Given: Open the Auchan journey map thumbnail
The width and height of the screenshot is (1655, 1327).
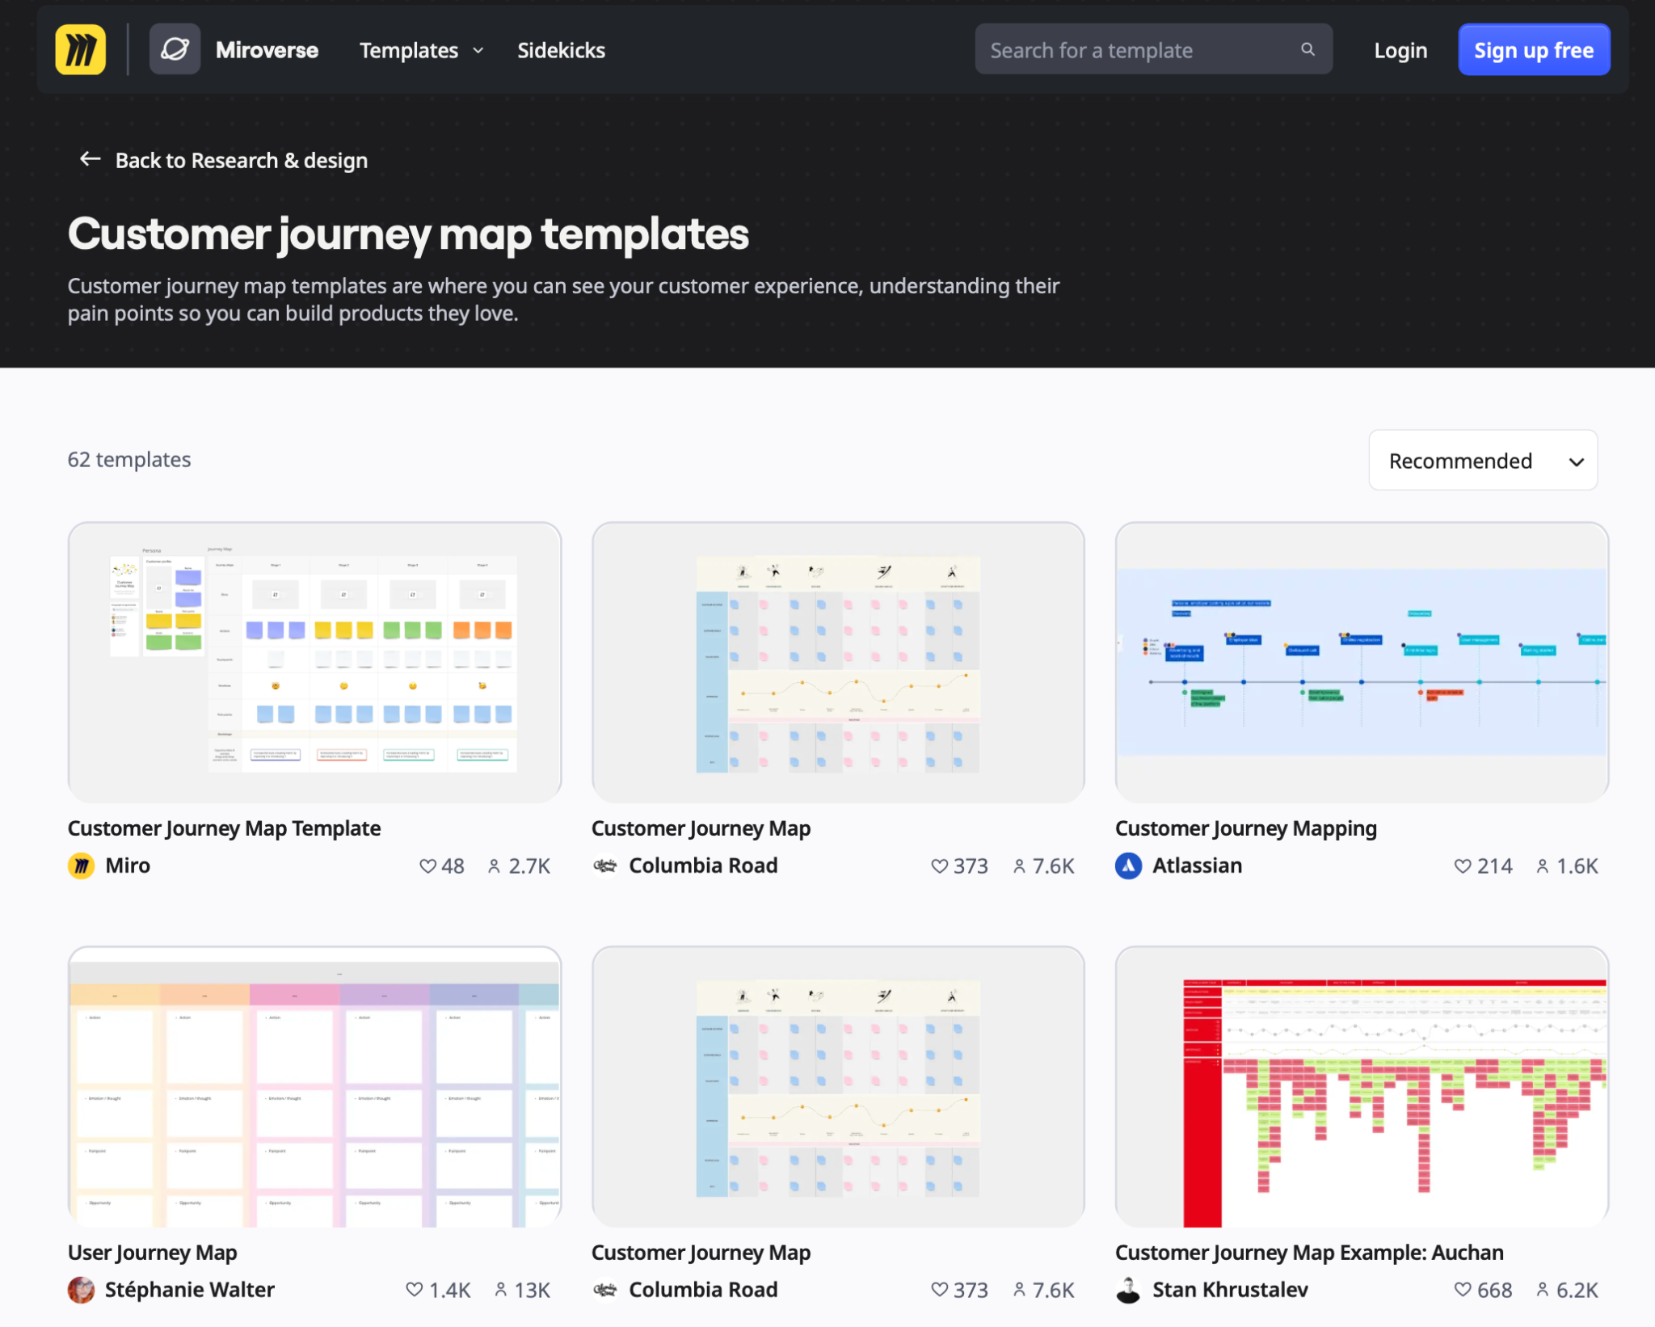Looking at the screenshot, I should [x=1361, y=1087].
